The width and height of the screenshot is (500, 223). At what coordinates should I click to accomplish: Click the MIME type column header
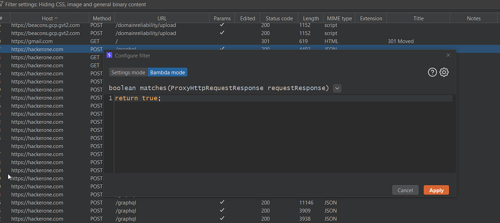click(339, 18)
